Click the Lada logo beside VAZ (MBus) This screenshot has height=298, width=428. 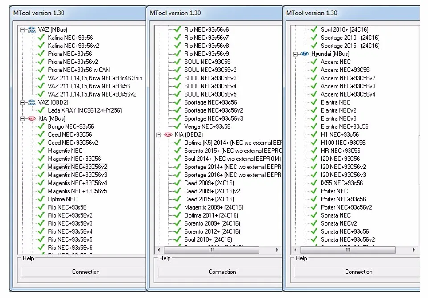click(x=32, y=29)
